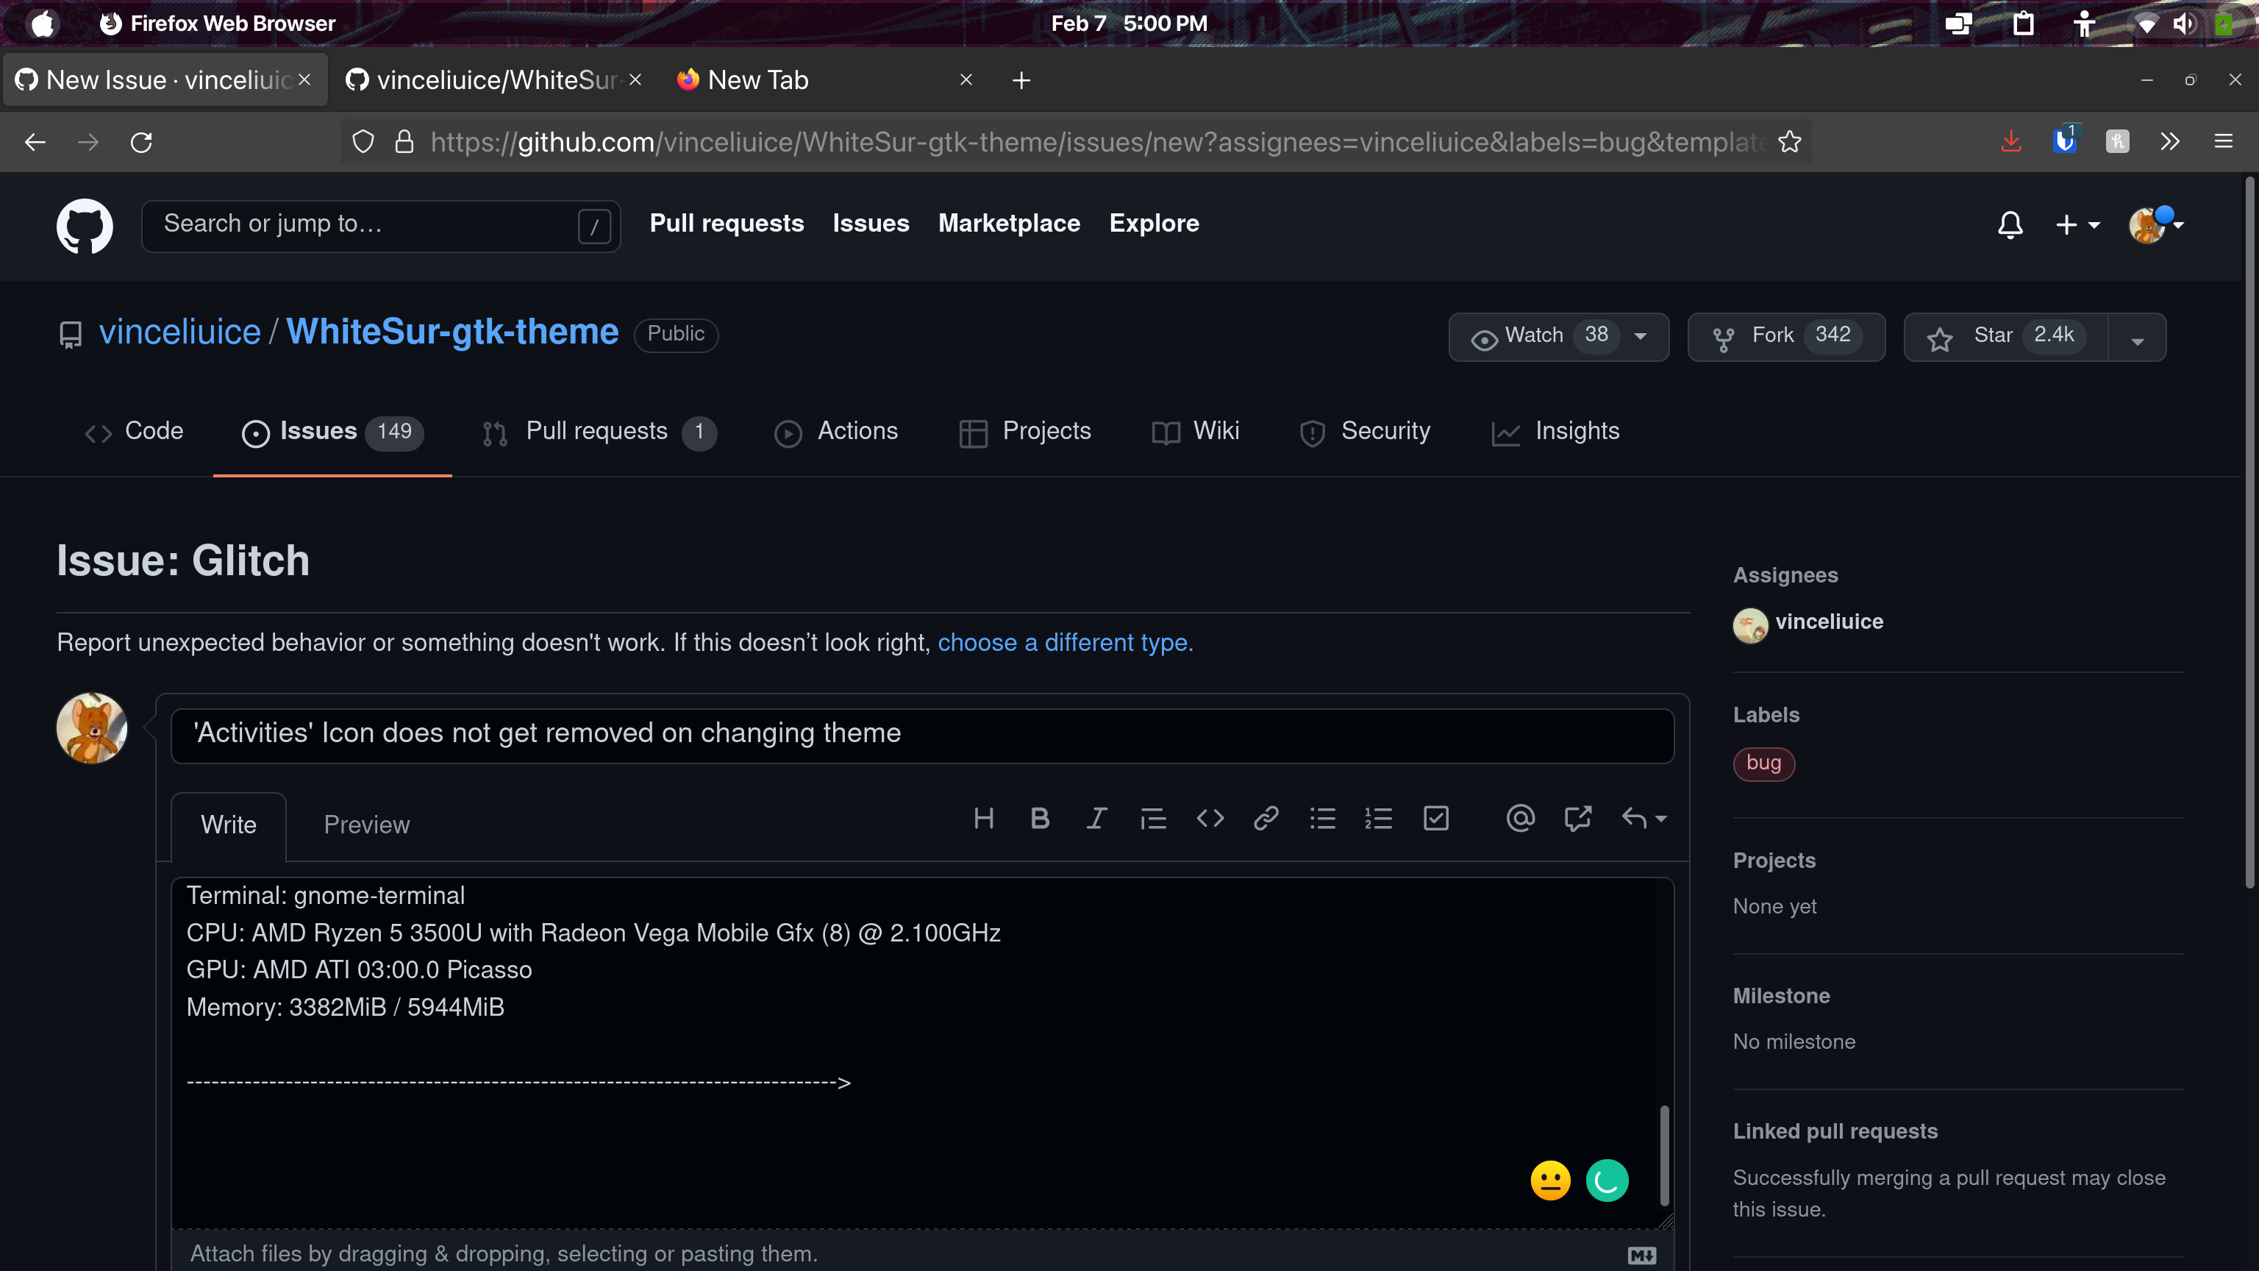
Task: Focus the GitHub search box
Action: [x=381, y=225]
